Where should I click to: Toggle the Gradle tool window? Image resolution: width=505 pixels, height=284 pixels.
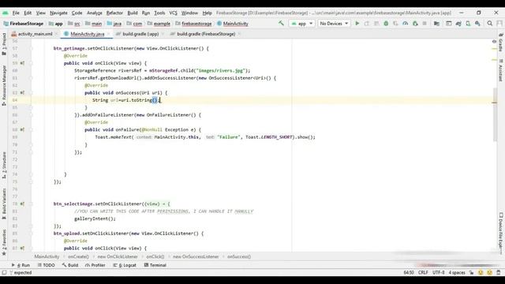click(x=501, y=42)
